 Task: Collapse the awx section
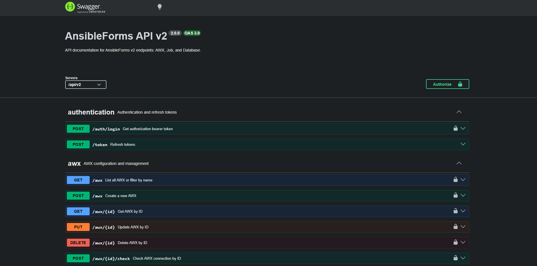tap(459, 163)
